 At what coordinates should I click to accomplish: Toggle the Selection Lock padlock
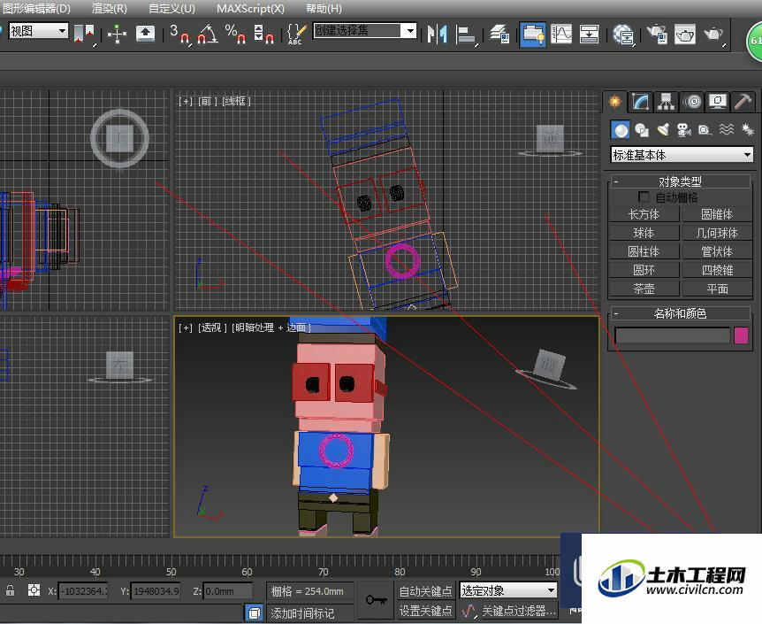tap(11, 590)
